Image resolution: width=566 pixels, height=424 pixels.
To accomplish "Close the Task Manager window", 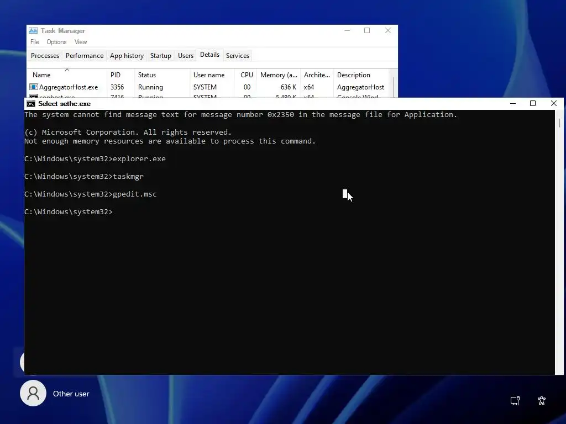I will click(x=388, y=31).
